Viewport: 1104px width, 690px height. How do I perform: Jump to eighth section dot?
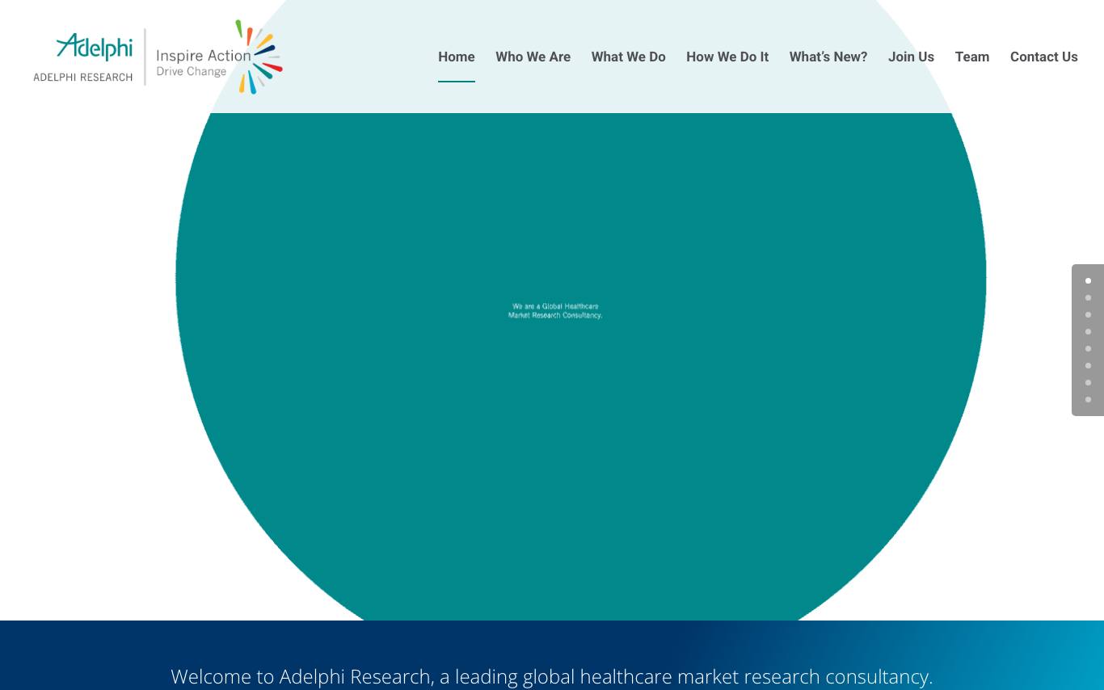pyautogui.click(x=1088, y=400)
